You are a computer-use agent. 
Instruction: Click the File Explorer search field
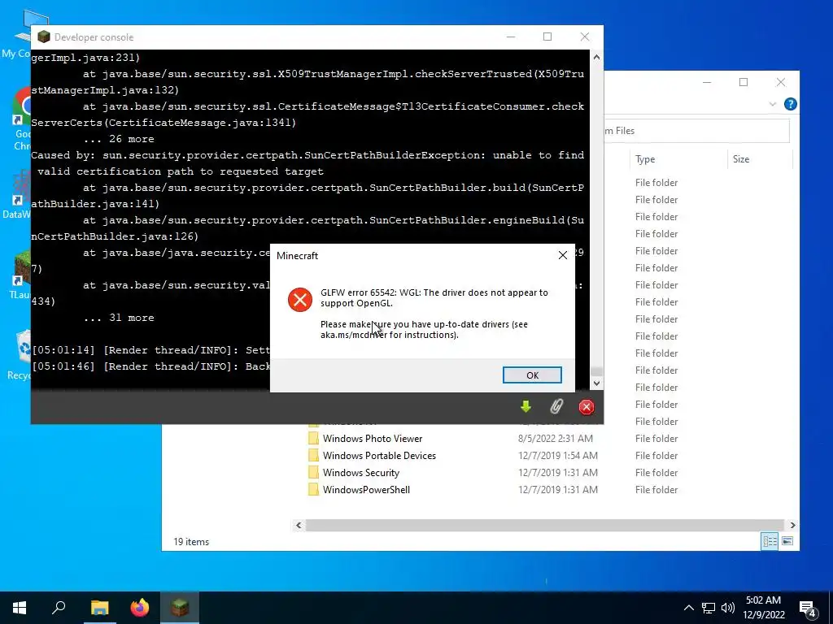tap(696, 131)
